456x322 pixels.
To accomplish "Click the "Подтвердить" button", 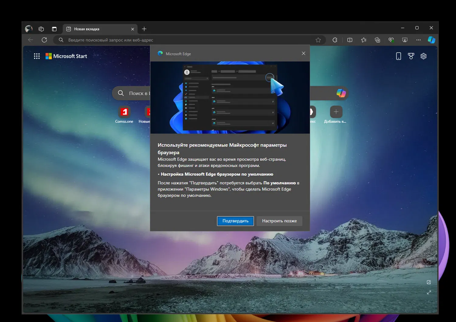I will click(x=235, y=221).
